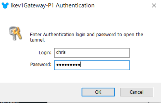Close the Ikev1Gateway-P1 Authentication dialog with X
Viewport: 163px width, 103px height.
(154, 6)
